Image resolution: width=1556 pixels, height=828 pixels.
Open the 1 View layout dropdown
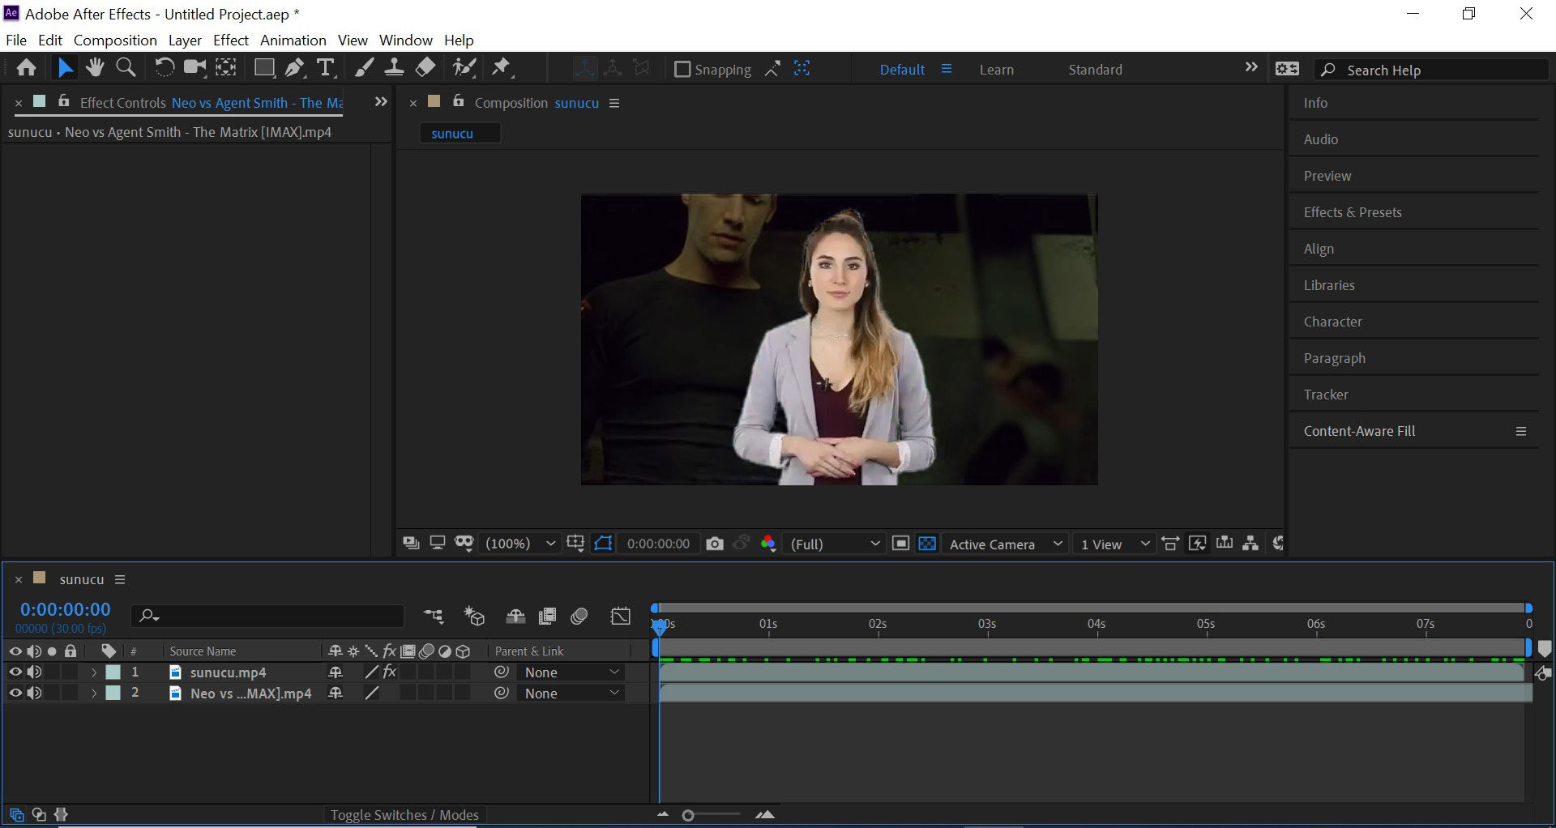1115,544
